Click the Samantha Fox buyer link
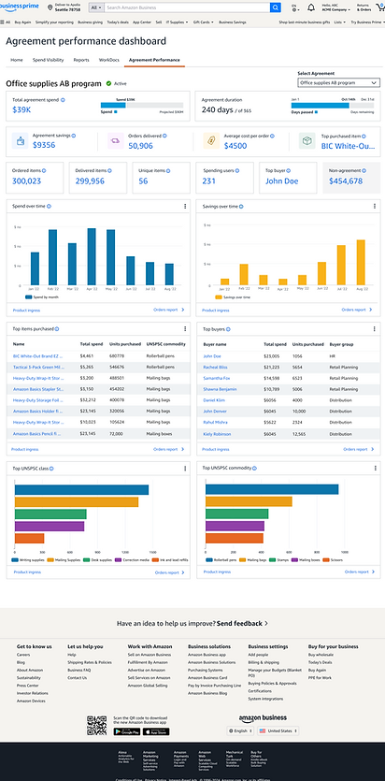Viewport: 385px width, 781px height. [x=217, y=378]
